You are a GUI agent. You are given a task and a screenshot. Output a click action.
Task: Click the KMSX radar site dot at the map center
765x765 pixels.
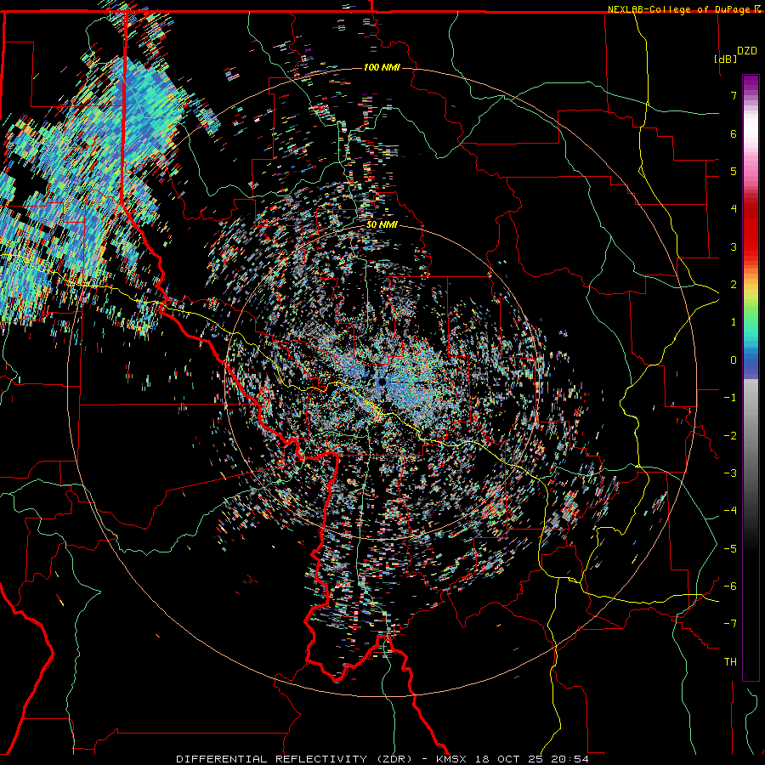tap(382, 382)
